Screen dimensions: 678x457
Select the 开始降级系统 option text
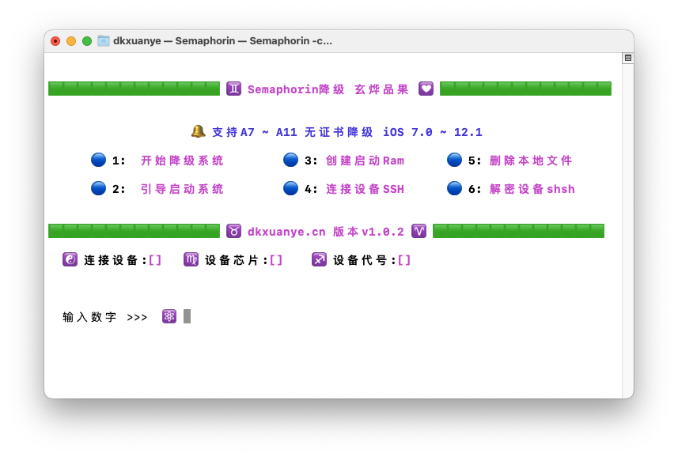click(182, 161)
